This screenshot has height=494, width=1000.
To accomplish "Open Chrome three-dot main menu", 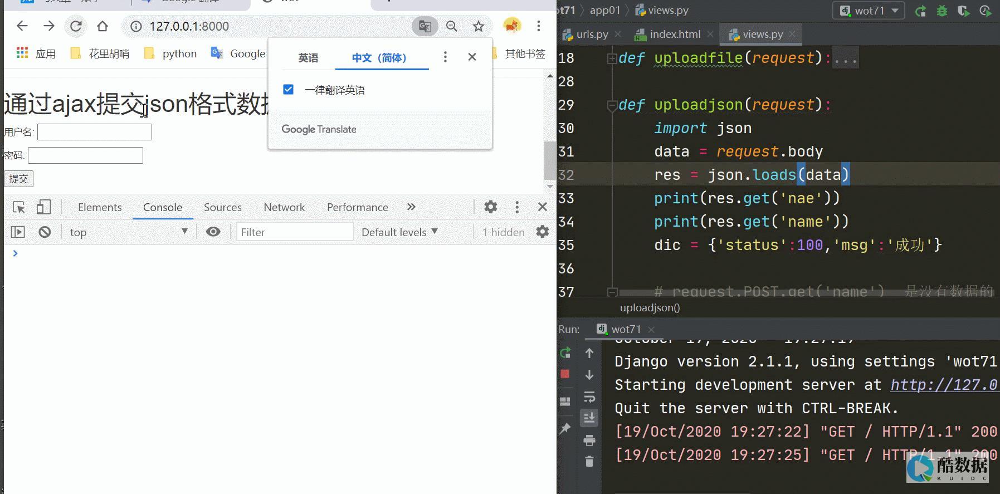I will pyautogui.click(x=538, y=26).
